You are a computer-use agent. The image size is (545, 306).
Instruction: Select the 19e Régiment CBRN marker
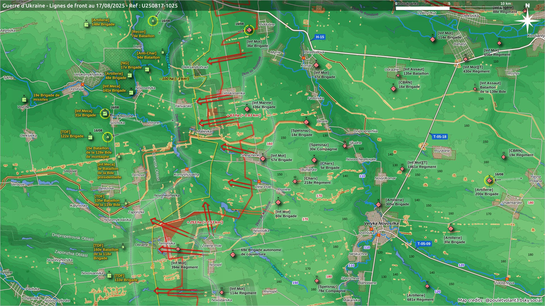click(504, 157)
